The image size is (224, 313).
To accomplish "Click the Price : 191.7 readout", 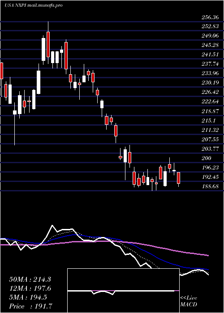I will [x=30, y=306].
